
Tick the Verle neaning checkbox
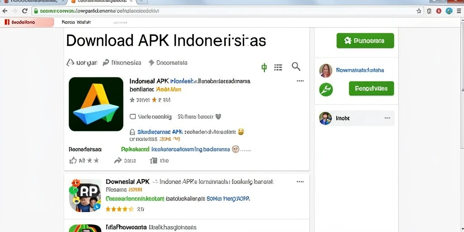(x=133, y=116)
